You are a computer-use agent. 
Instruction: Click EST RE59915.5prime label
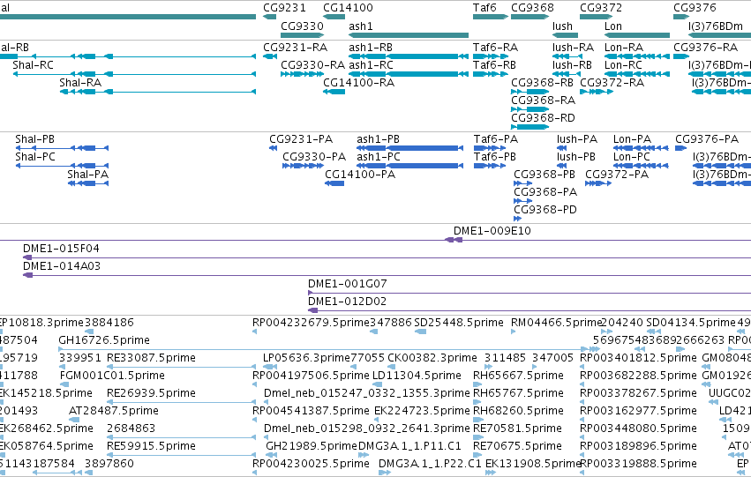152,446
